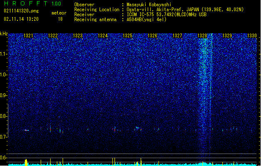261x166 pixels.
Task: Click the Ogata-vill. Akita-Pref. JAPAN location text
Action: [x=185, y=10]
